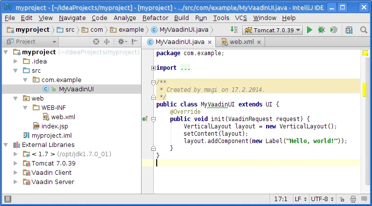Click the Debug bug icon
This screenshot has width=372, height=206.
click(321, 30)
